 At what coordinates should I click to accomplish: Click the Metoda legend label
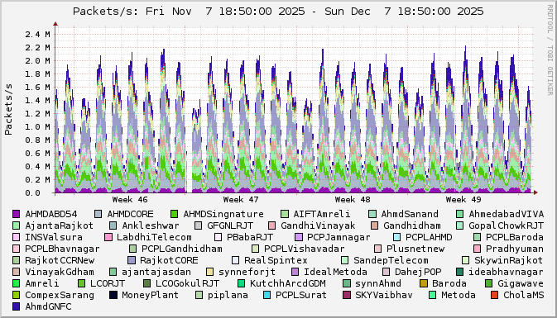[459, 295]
